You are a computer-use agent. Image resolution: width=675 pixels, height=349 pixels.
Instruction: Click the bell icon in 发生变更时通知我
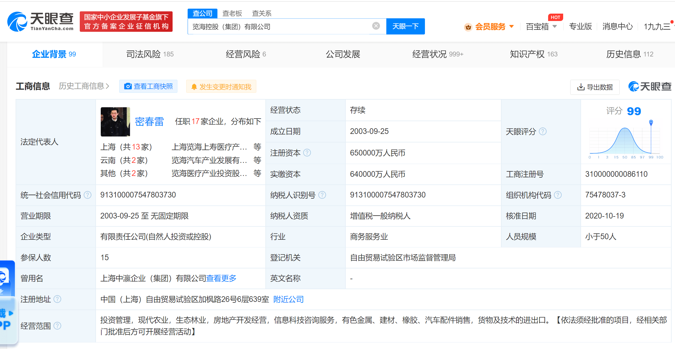click(194, 87)
